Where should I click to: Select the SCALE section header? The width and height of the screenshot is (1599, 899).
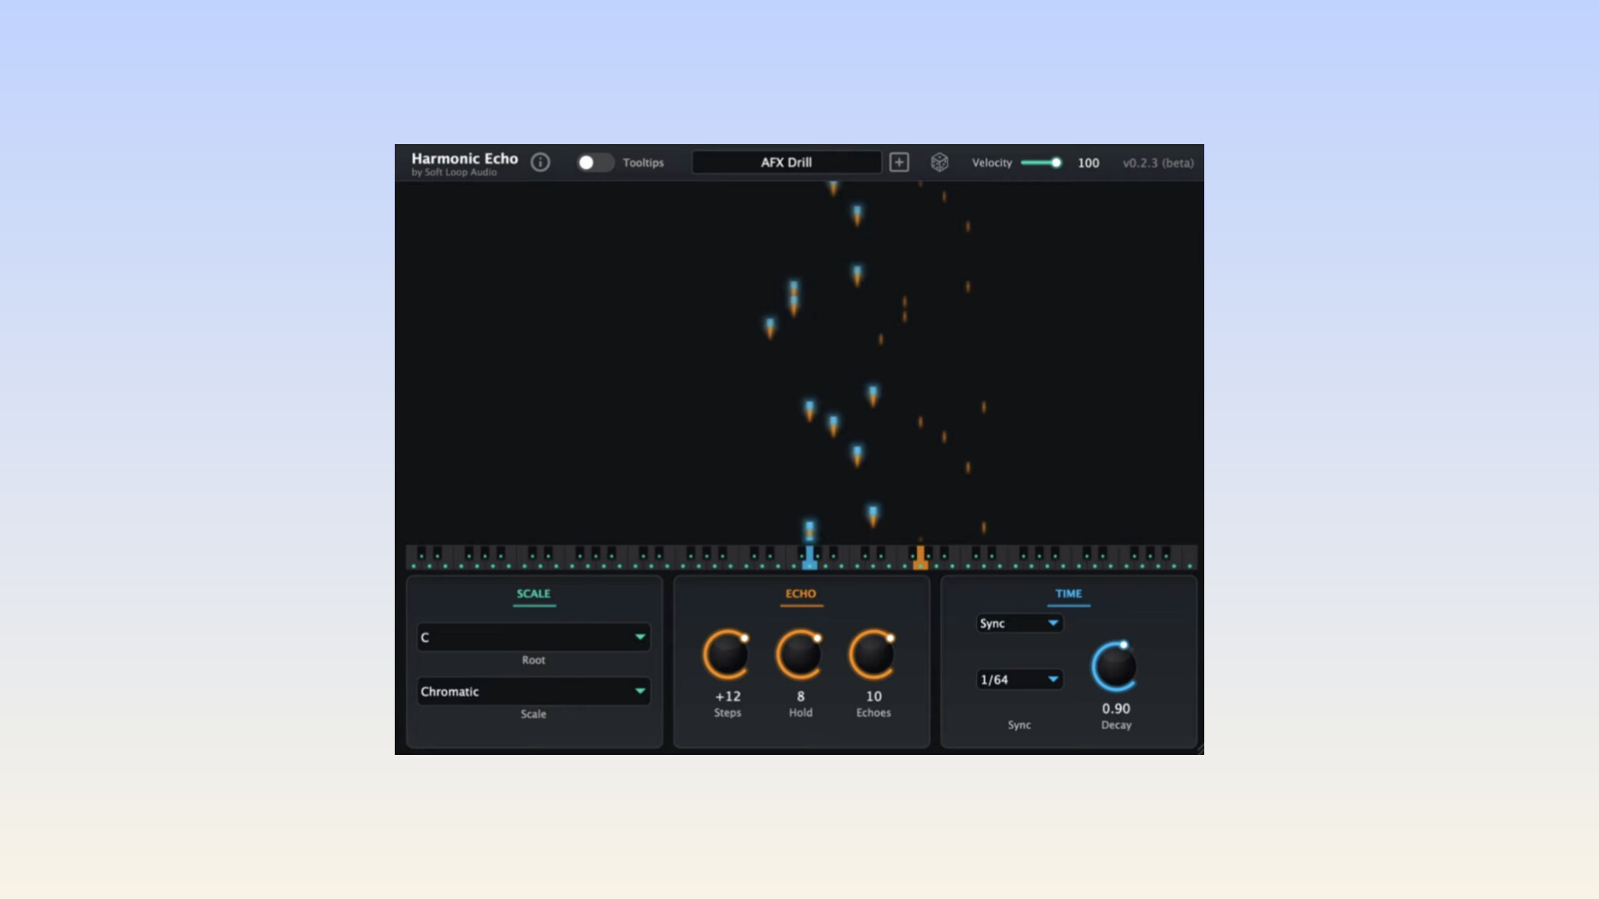tap(533, 594)
